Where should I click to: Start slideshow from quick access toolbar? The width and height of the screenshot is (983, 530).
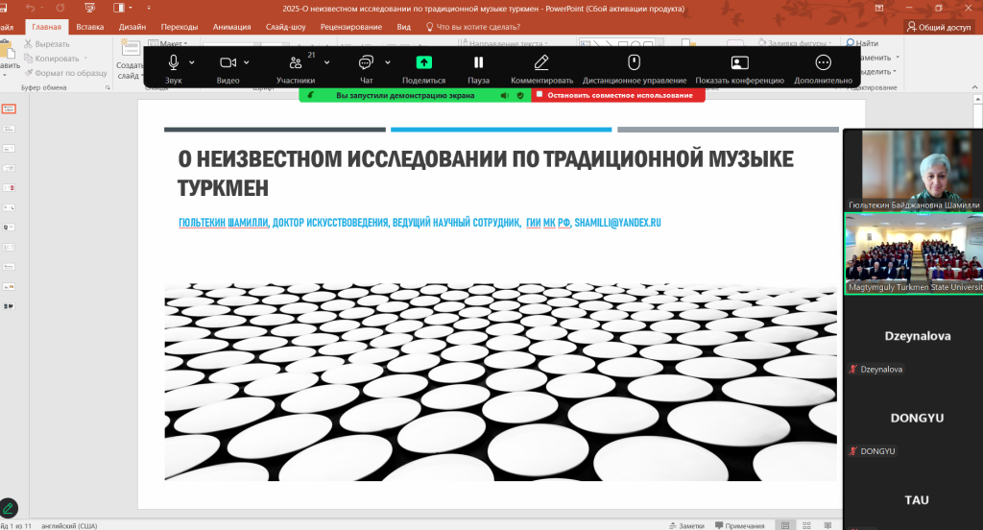[89, 8]
